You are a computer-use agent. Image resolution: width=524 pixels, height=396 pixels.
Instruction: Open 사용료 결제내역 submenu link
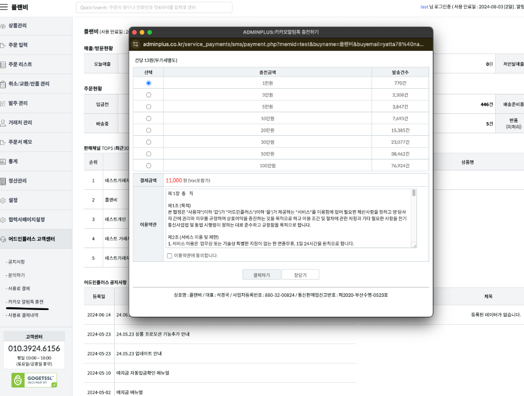(x=23, y=315)
